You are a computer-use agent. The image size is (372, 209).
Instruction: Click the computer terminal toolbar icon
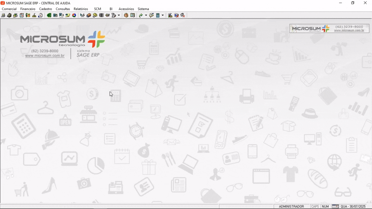[3, 15]
